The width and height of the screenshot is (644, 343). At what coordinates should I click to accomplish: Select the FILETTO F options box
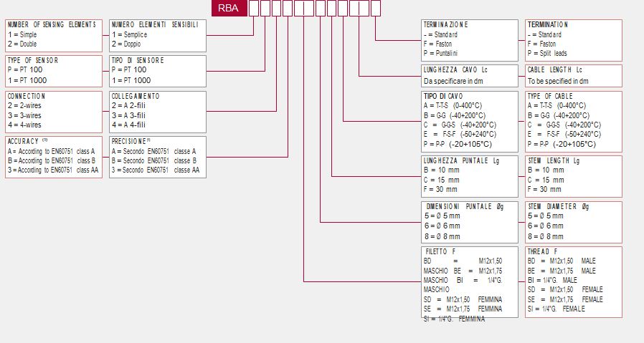click(x=470, y=281)
